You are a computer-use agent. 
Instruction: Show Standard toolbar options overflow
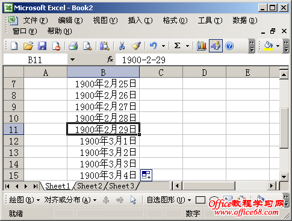coord(252,46)
